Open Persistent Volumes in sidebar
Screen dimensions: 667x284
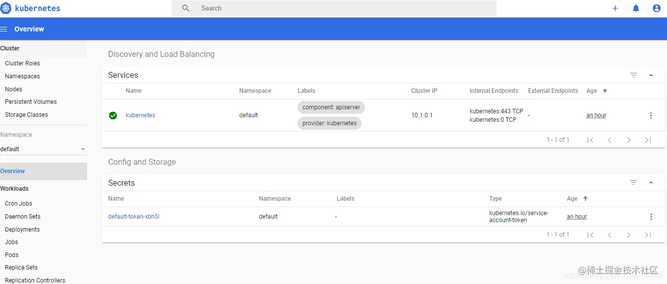31,102
